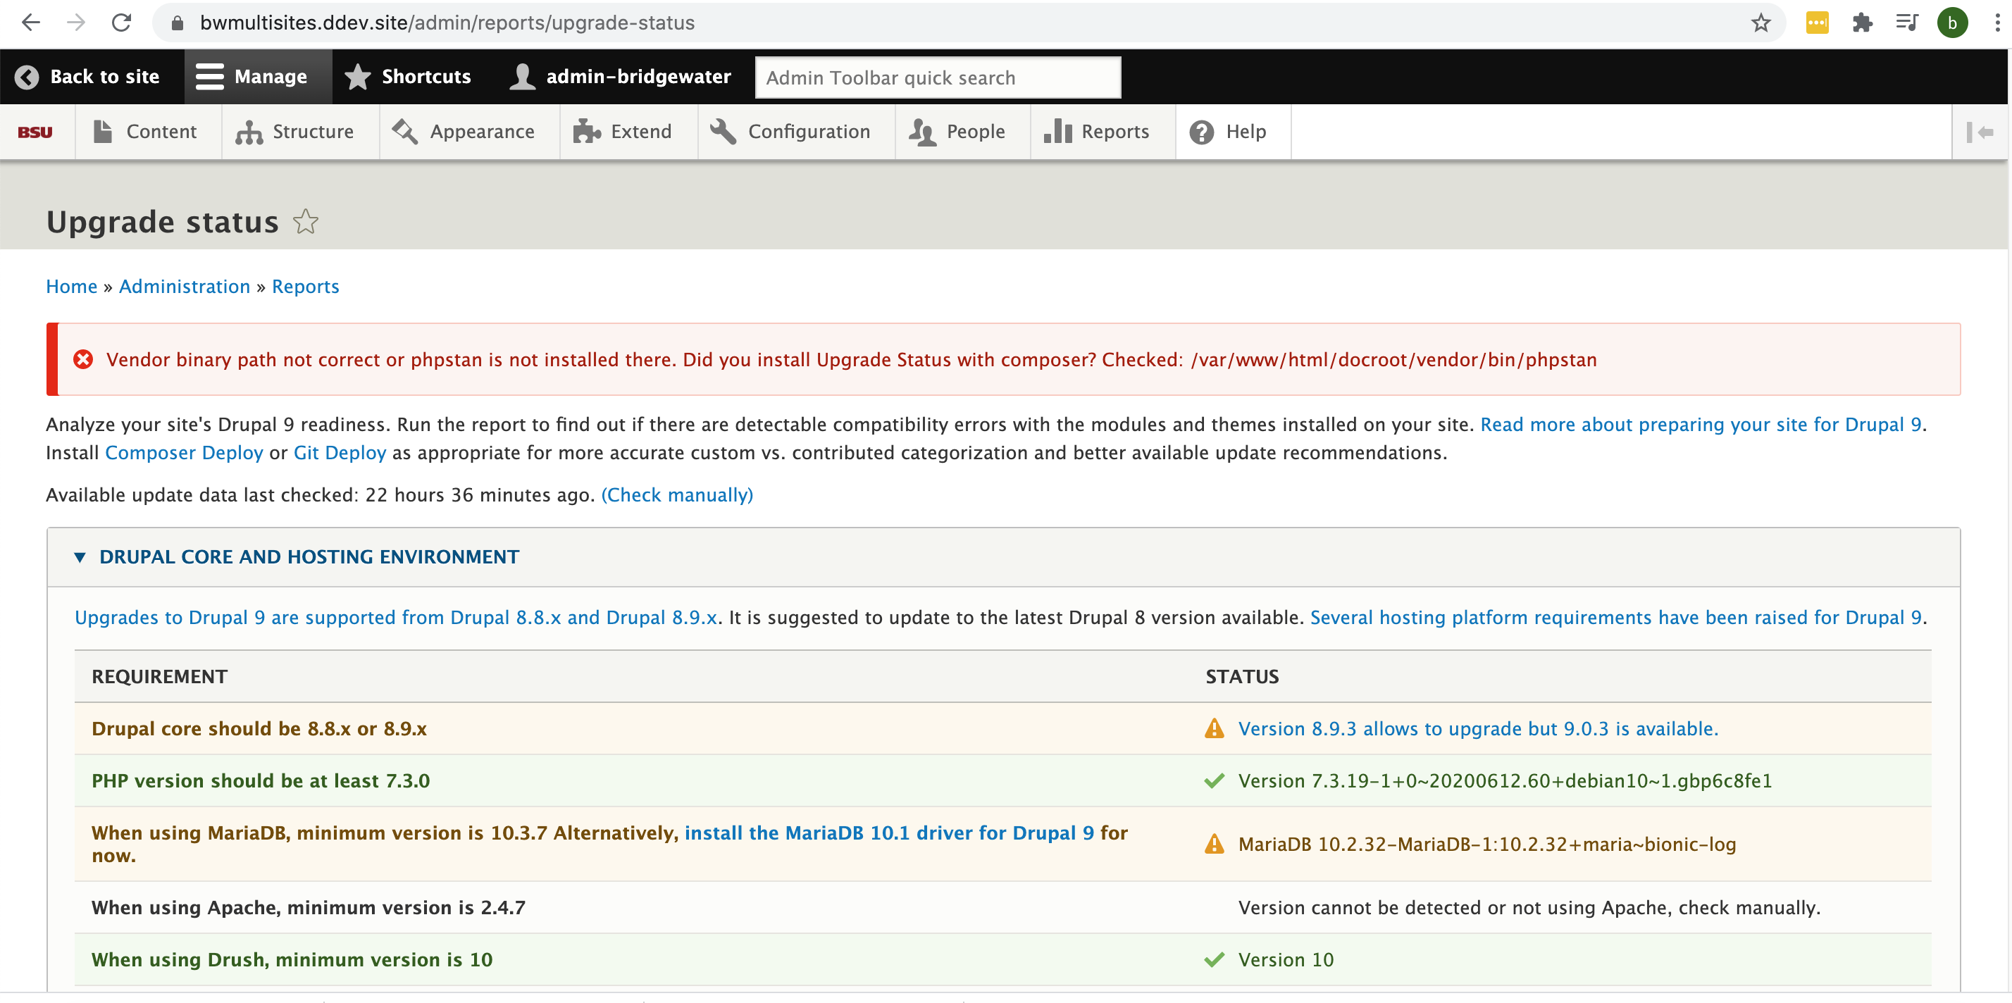Viewport: 2012px width, 1003px height.
Task: Click the red error icon in the phpstan message
Action: [x=83, y=359]
